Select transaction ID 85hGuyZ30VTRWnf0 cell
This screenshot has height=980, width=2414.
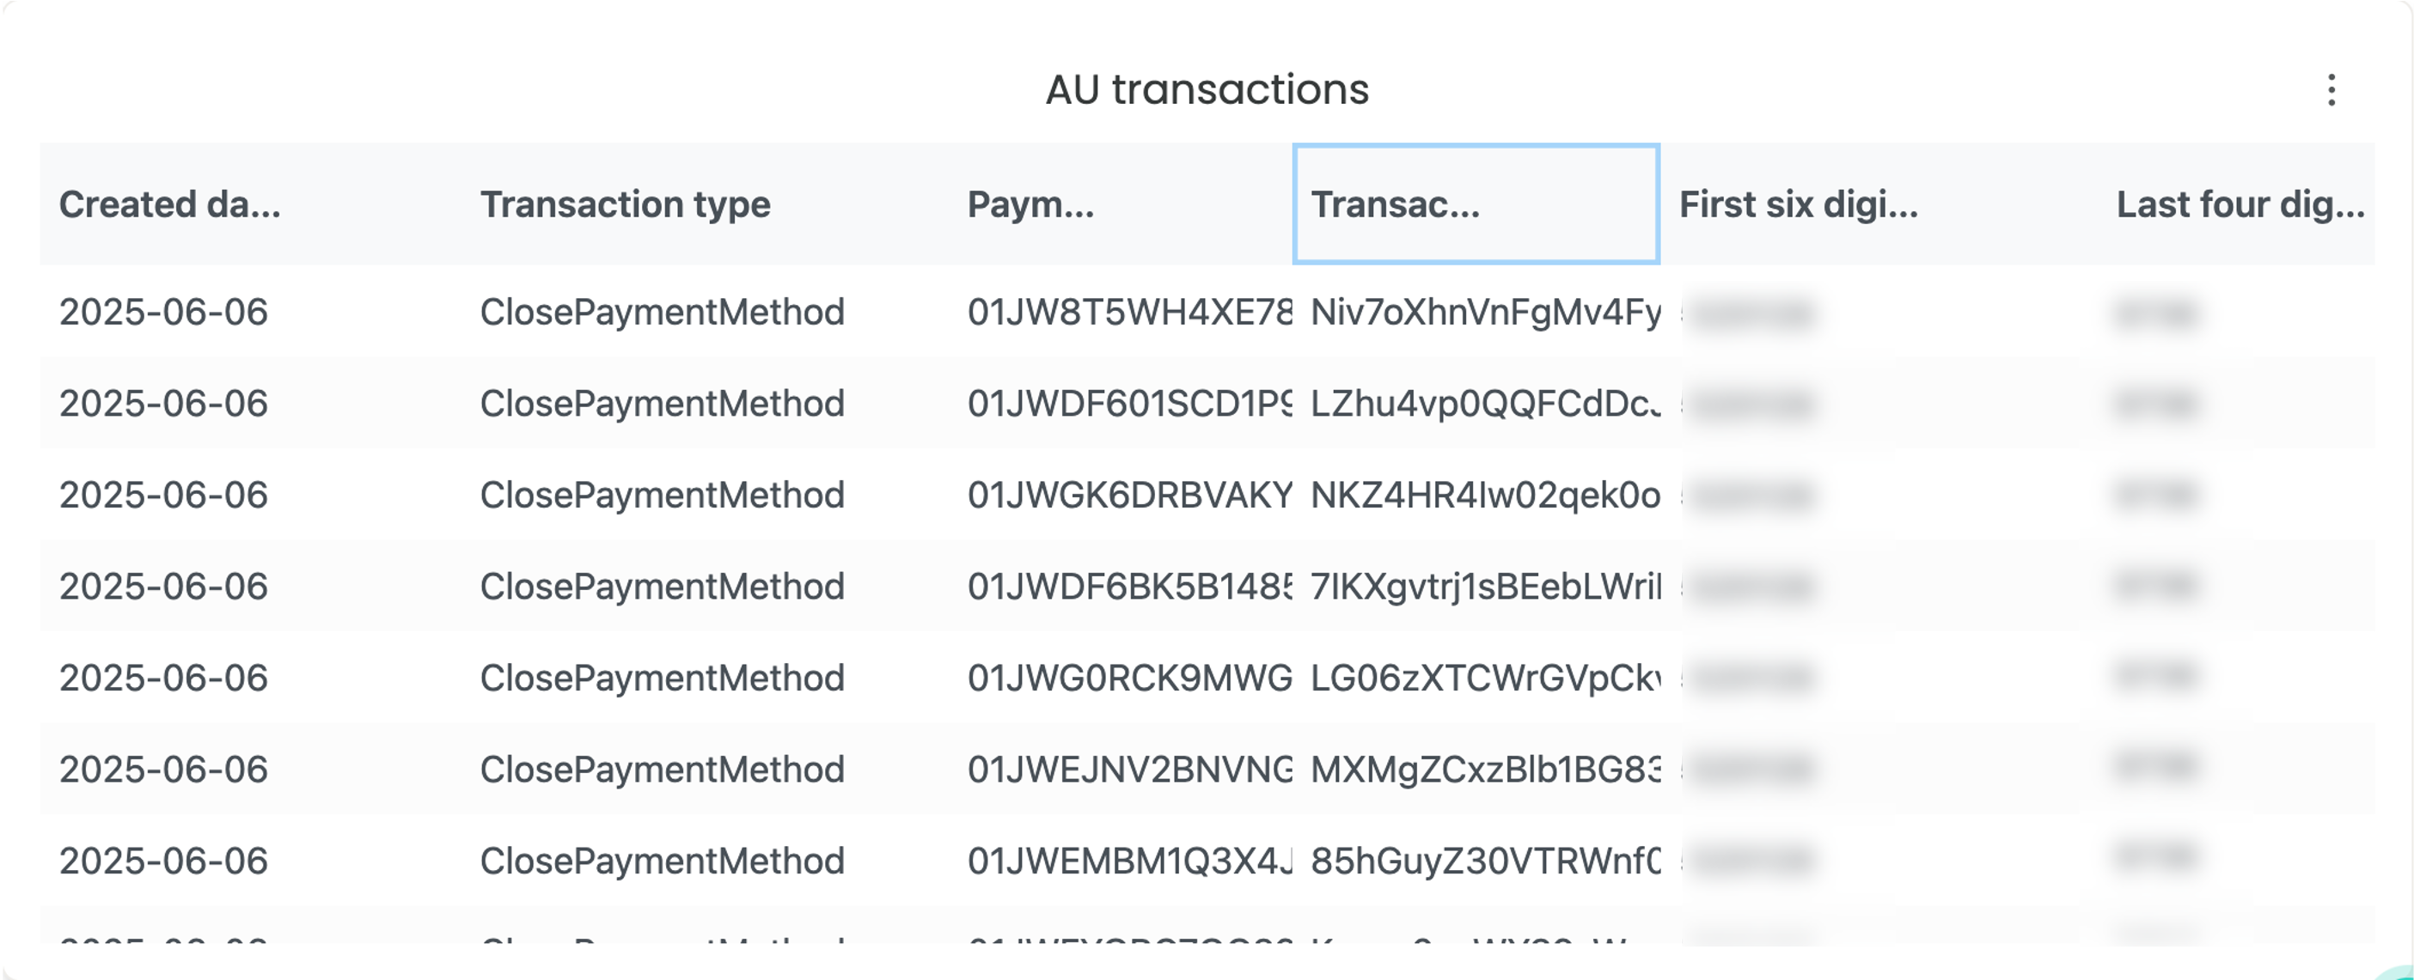[1485, 861]
